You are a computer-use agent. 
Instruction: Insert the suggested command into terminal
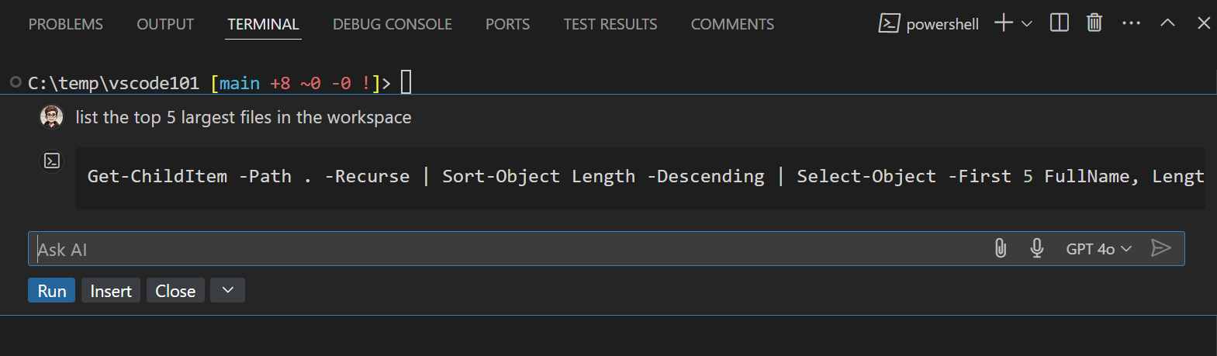(x=111, y=291)
